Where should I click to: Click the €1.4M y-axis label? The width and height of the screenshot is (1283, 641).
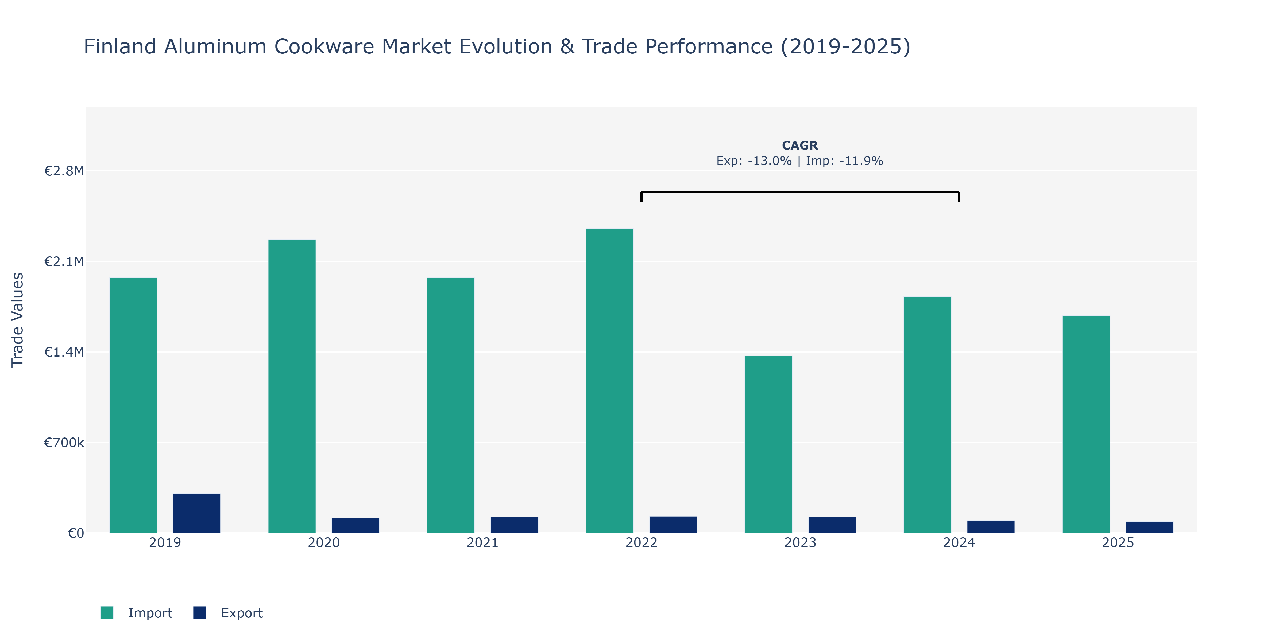(x=64, y=352)
